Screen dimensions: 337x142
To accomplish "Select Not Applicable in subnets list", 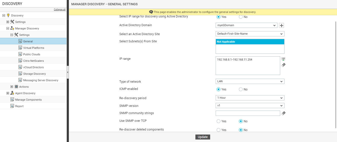I will coord(250,42).
